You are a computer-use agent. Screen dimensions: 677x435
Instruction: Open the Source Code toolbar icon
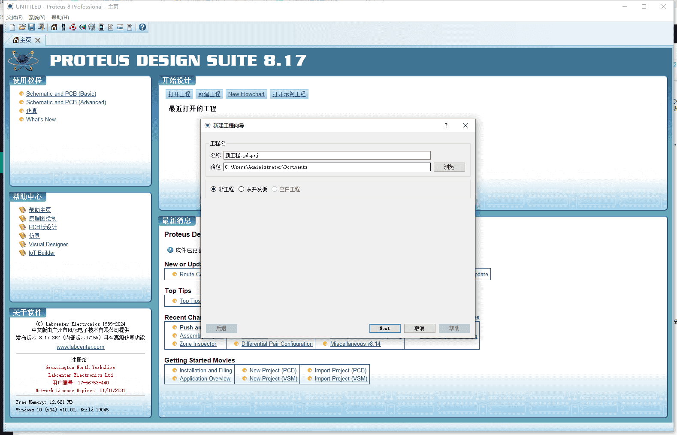pos(120,27)
